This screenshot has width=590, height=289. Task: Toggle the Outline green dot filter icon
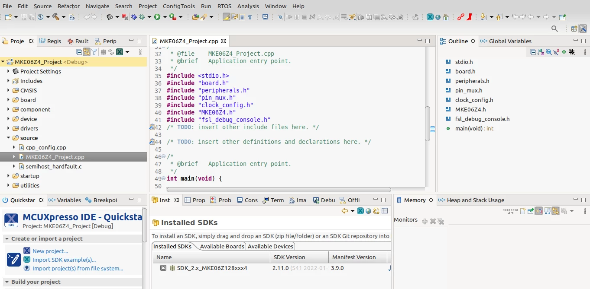click(x=564, y=52)
